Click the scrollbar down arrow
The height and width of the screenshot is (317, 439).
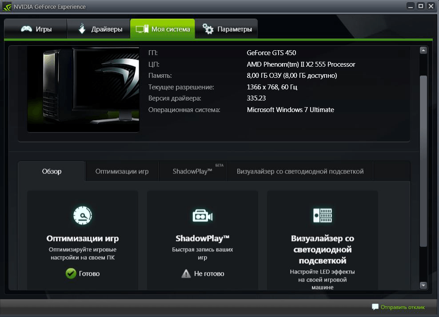point(423,285)
